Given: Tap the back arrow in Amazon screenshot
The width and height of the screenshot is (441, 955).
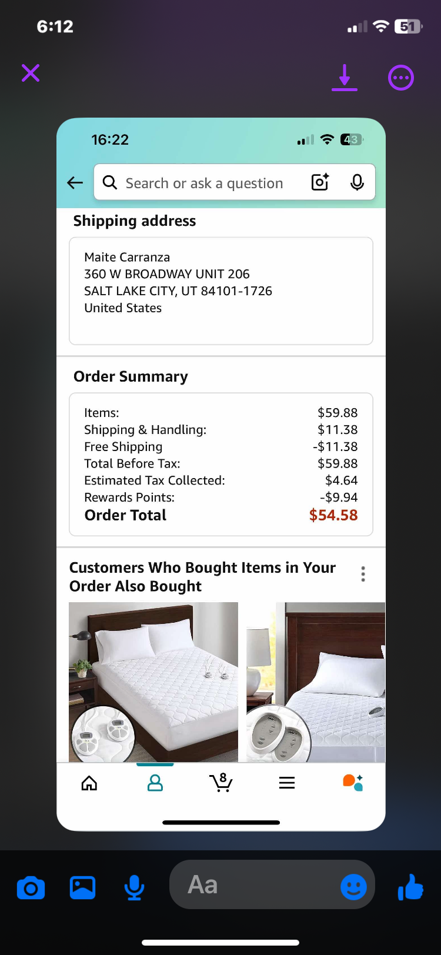Looking at the screenshot, I should point(75,183).
